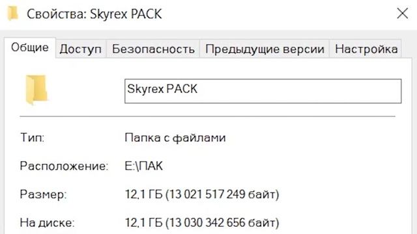Switch to the Общие tab
The width and height of the screenshot is (417, 234).
(x=30, y=47)
